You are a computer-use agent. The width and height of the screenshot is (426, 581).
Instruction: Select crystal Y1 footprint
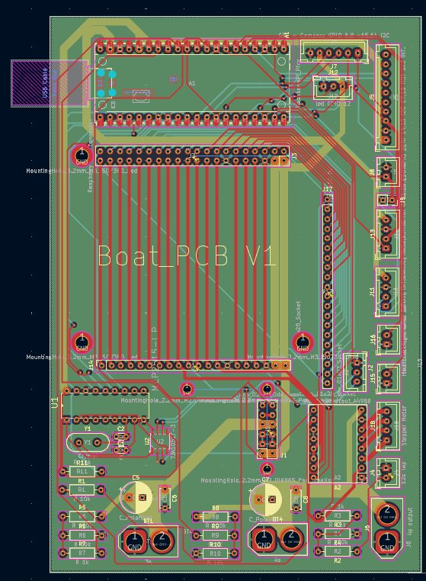[x=88, y=442]
